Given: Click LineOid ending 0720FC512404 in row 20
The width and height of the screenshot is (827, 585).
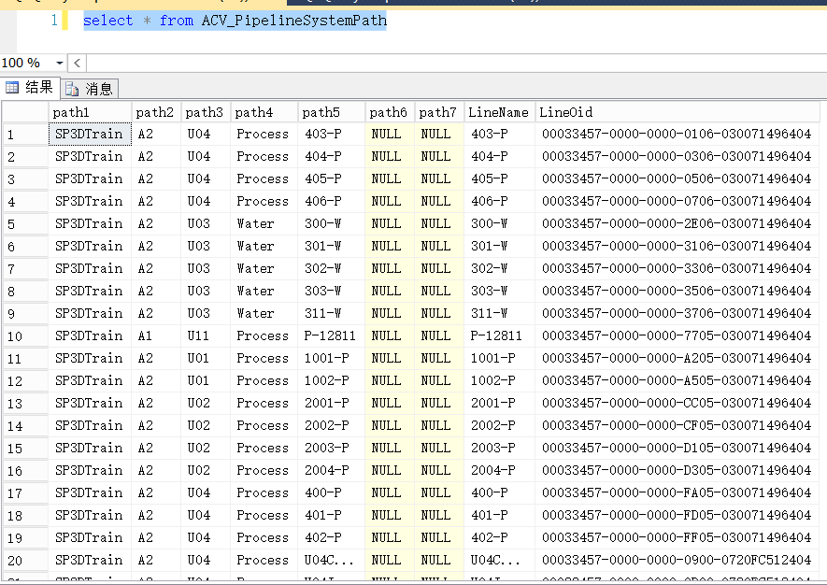Looking at the screenshot, I should 677,560.
